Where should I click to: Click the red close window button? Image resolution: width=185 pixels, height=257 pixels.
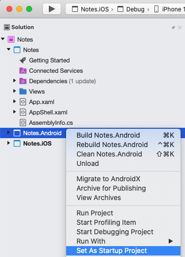coord(9,9)
